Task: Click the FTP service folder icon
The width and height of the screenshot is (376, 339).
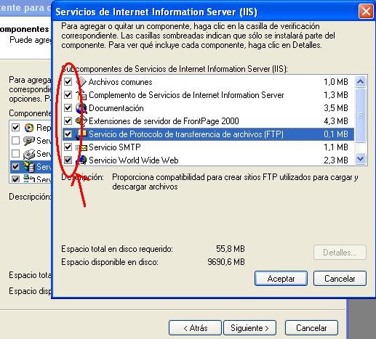Action: tap(81, 134)
